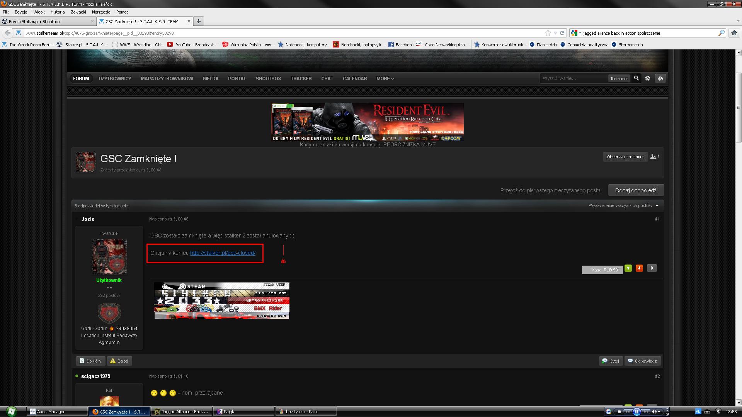
Task: Skip to next track in taskbar player
Action: point(646,412)
